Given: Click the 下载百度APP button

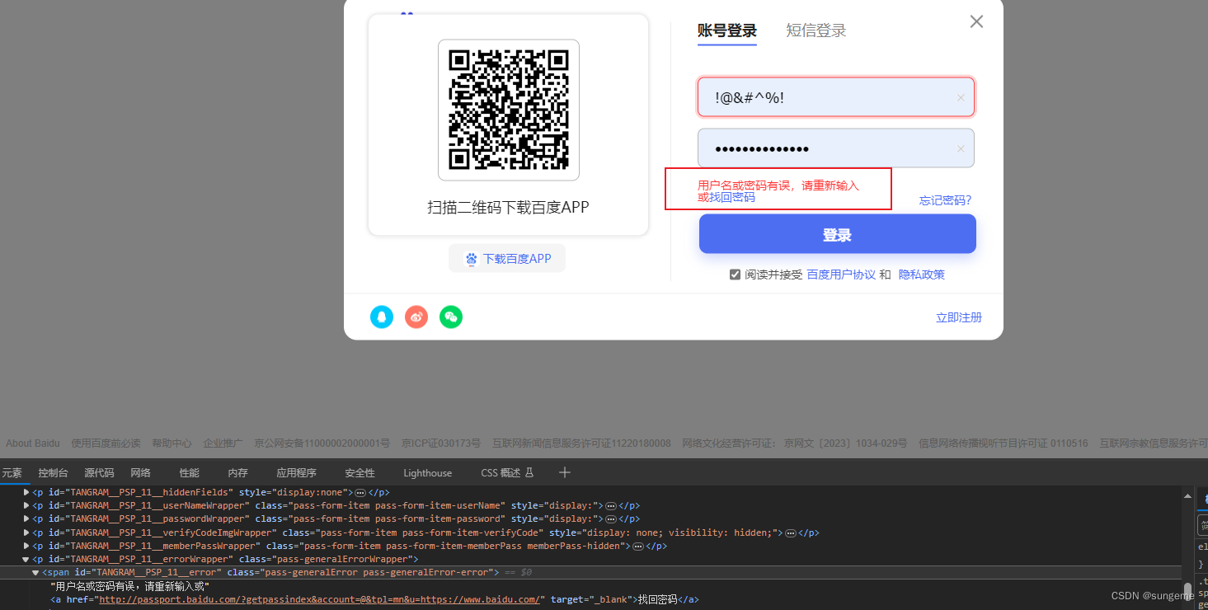Looking at the screenshot, I should 507,258.
